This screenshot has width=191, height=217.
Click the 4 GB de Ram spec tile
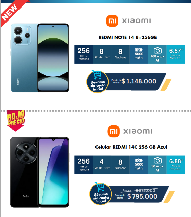(102, 165)
